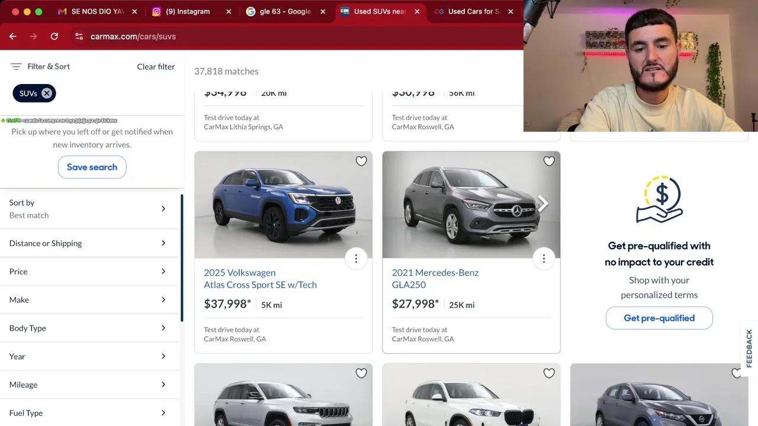
Task: Reload the page with browser refresh icon
Action: pos(54,36)
